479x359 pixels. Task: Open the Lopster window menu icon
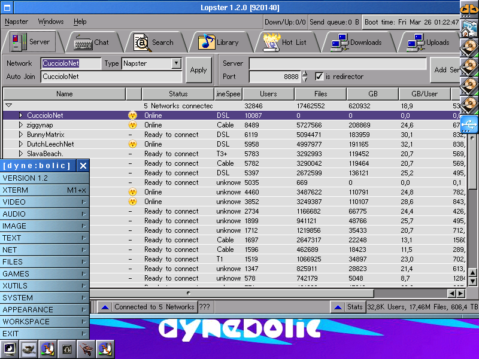7,7
